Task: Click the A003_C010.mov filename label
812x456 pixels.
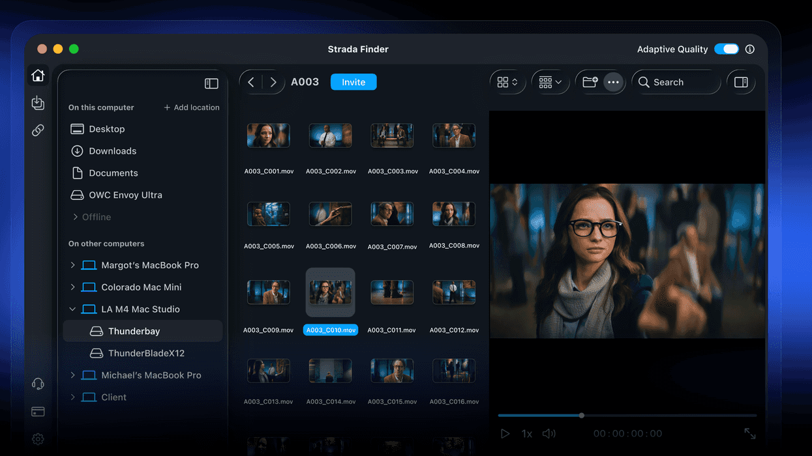Action: coord(331,330)
